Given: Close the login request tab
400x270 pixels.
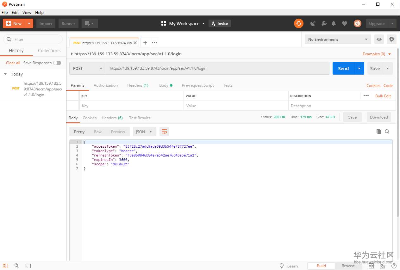Looking at the screenshot, I should point(135,43).
